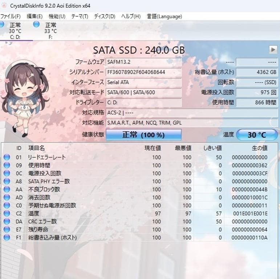Click raw value 001E001E001E

250,214
